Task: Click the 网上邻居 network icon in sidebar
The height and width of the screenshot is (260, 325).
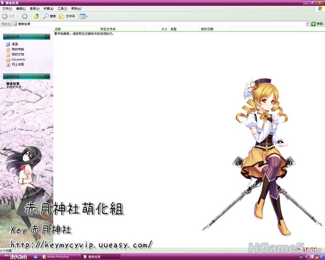Action: point(8,64)
